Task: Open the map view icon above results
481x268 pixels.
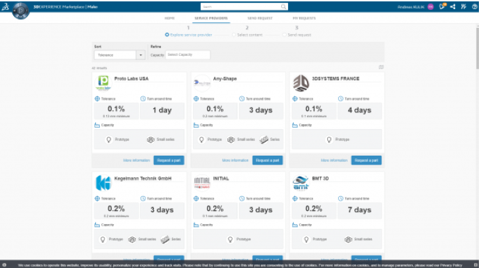Action: pos(381,67)
